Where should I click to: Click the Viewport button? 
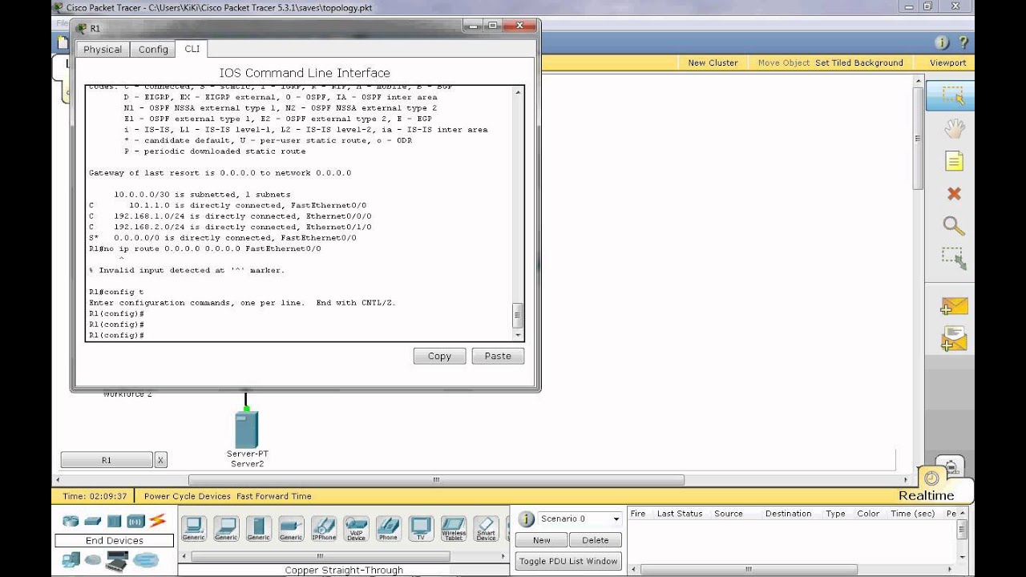[x=947, y=63]
